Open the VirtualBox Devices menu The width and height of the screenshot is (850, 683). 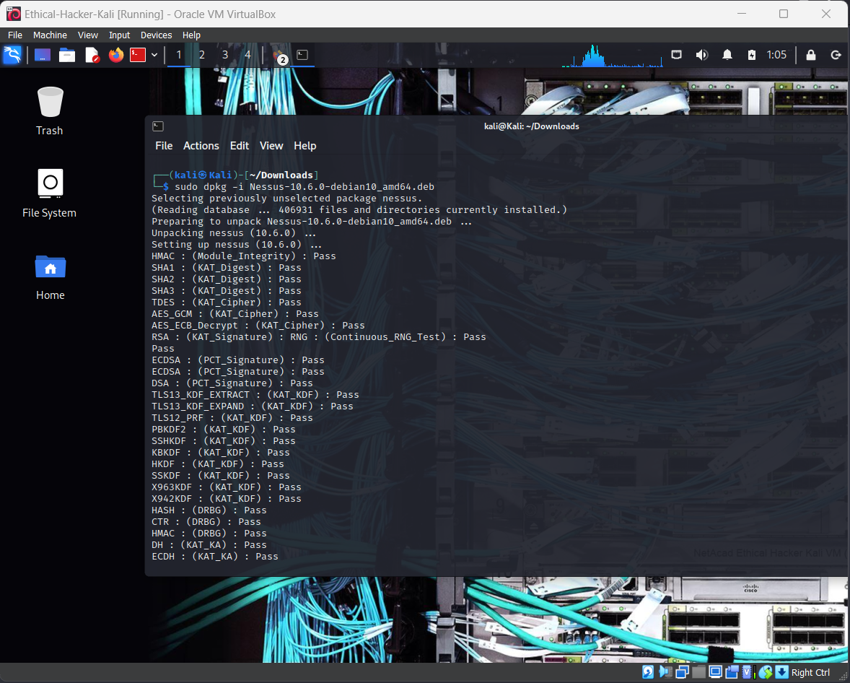pyautogui.click(x=156, y=35)
